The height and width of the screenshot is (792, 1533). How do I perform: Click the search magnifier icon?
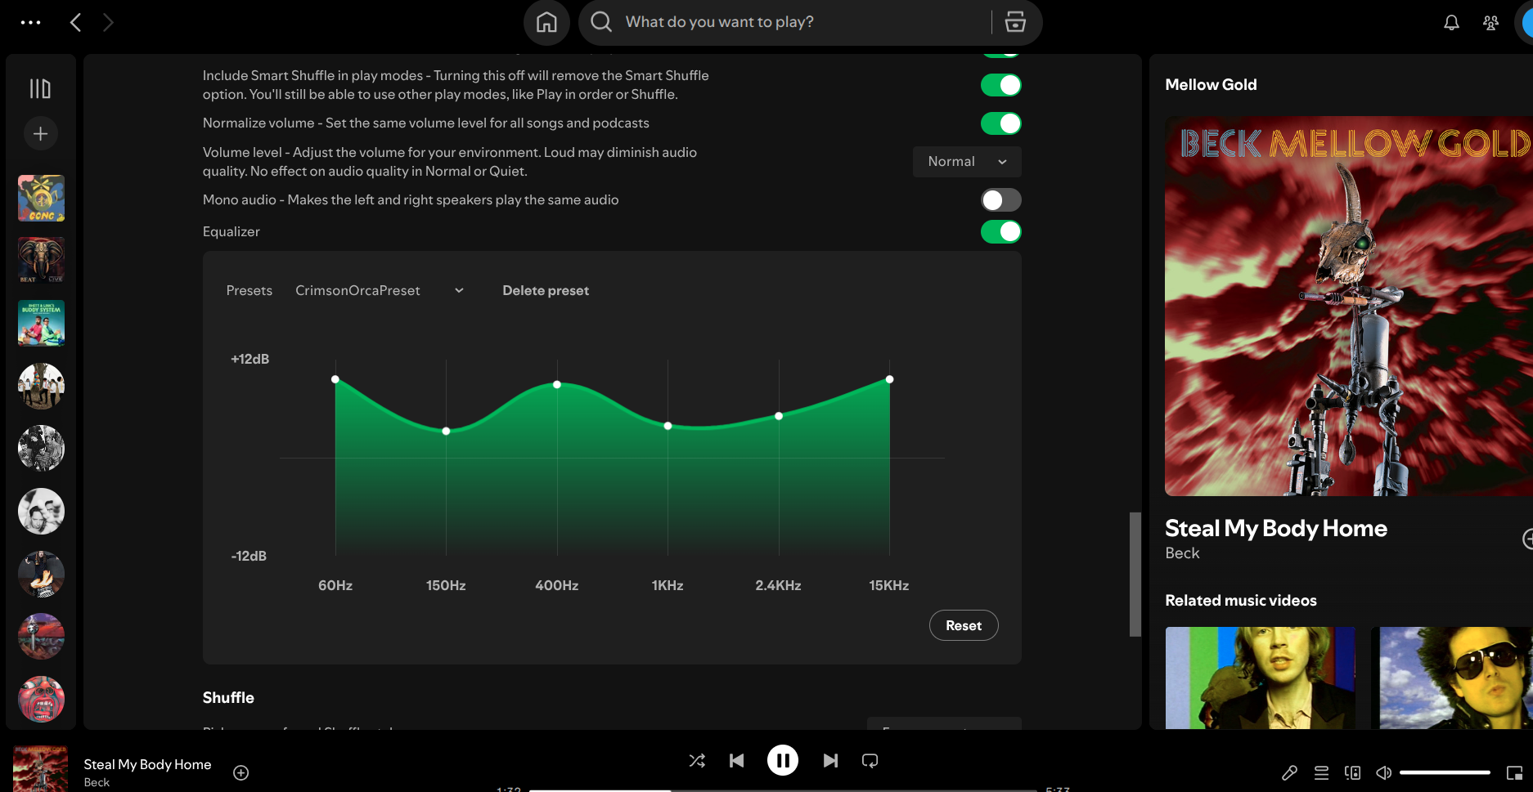(x=601, y=22)
